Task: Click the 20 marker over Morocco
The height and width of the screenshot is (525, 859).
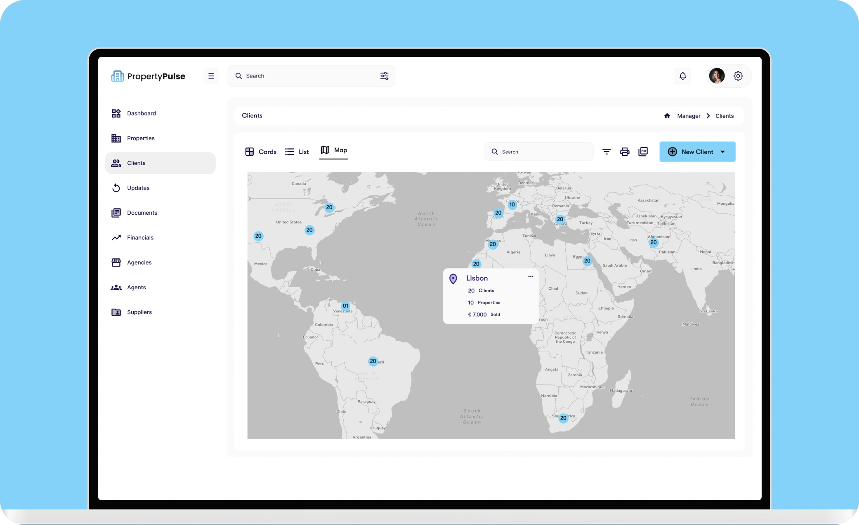Action: pyautogui.click(x=493, y=244)
